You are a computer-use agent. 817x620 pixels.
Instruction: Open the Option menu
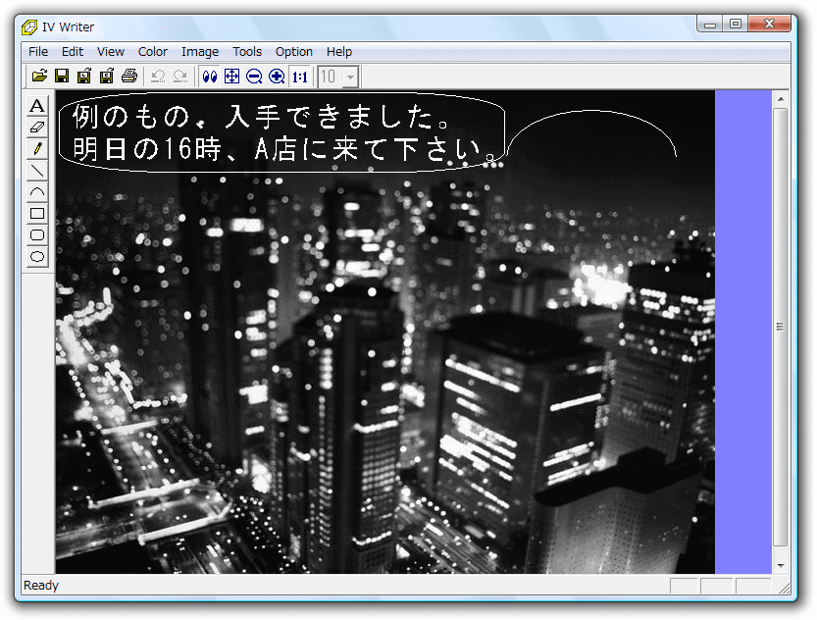point(294,52)
